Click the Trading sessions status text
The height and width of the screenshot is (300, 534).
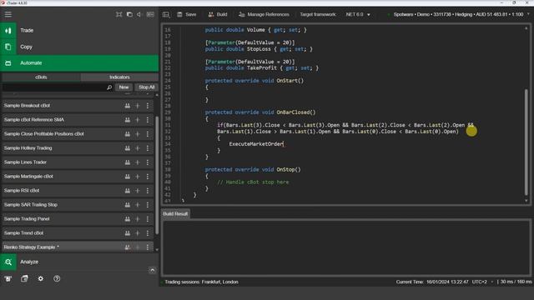click(201, 282)
